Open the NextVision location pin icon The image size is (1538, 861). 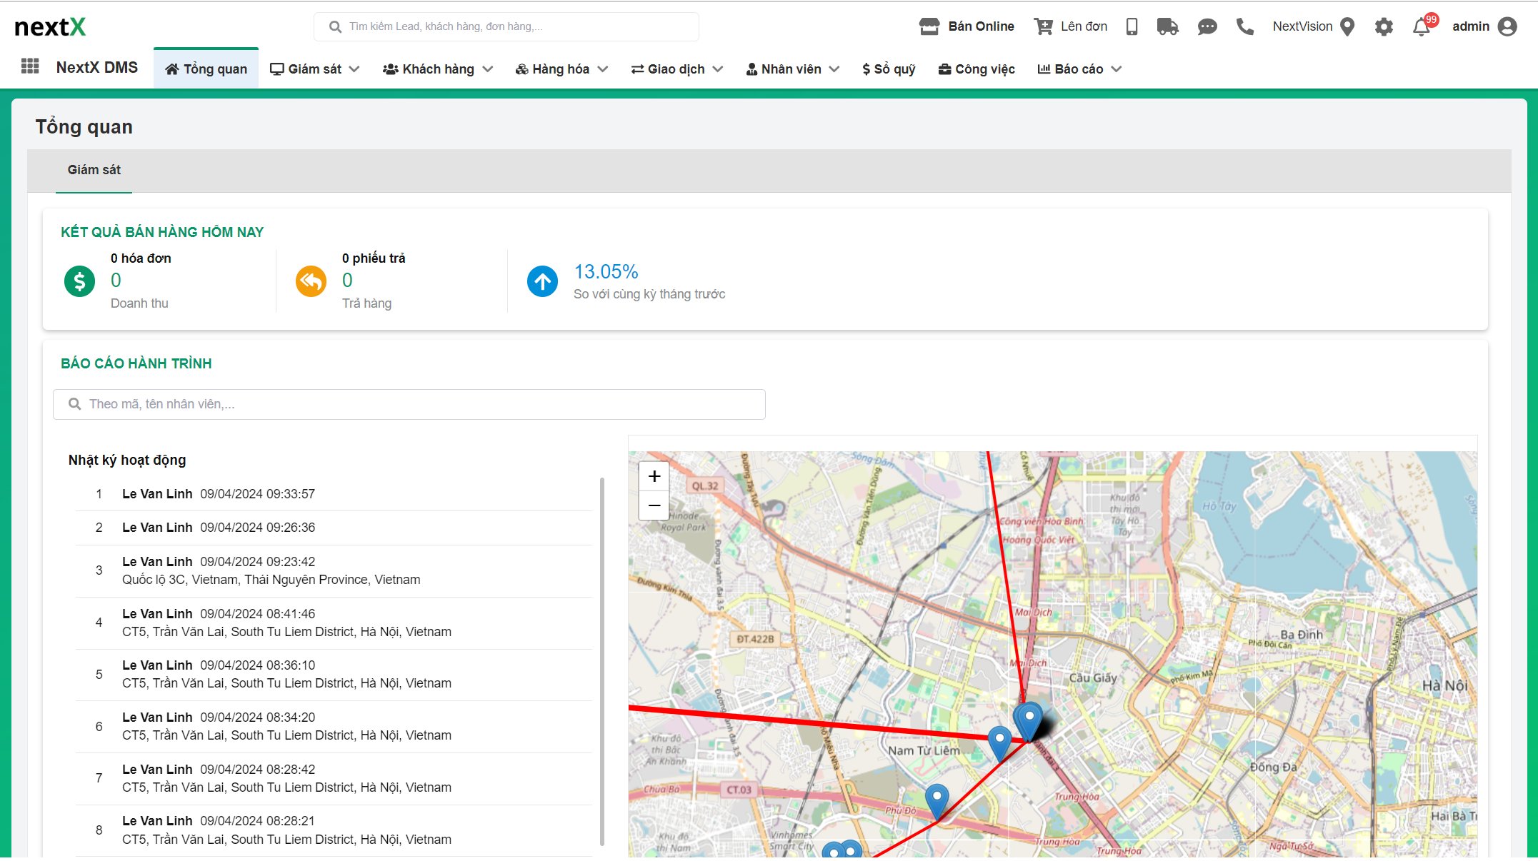[1349, 26]
